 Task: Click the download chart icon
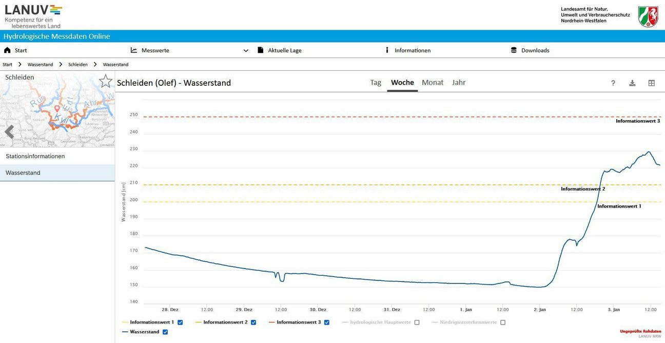pyautogui.click(x=632, y=83)
